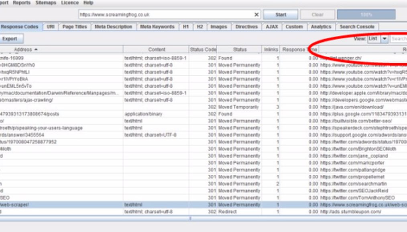The image size is (407, 232).
Task: Open the Help menu
Action: click(x=88, y=3)
